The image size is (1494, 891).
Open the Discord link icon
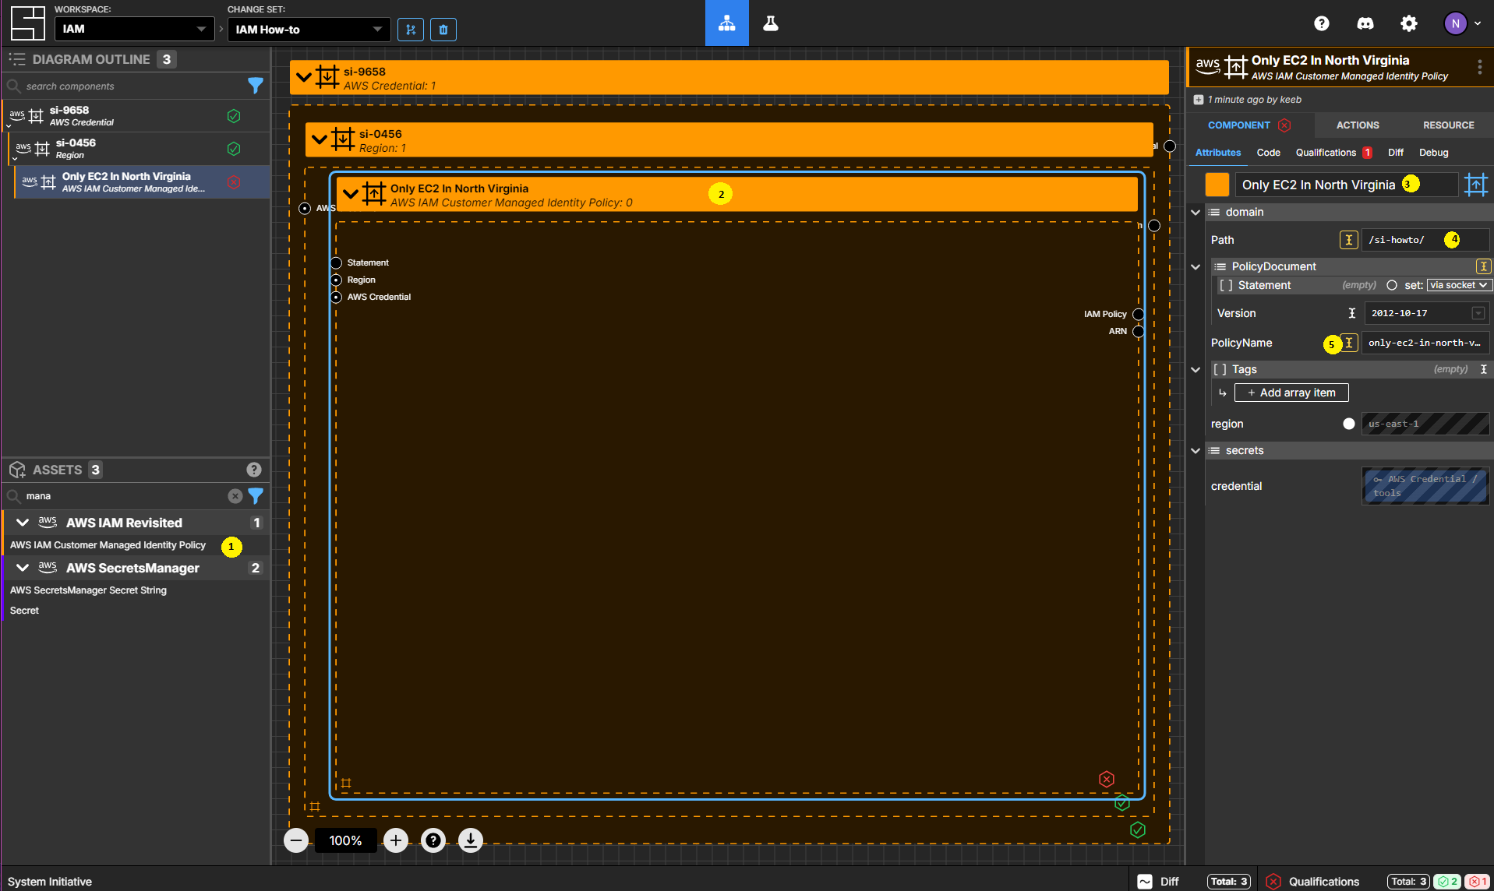click(x=1365, y=23)
